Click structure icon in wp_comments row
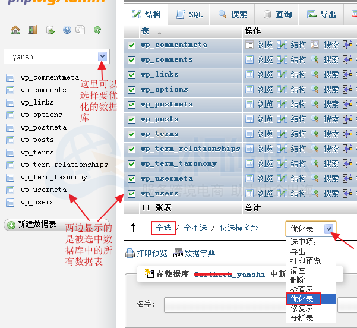This screenshot has height=328, width=357. coord(282,59)
